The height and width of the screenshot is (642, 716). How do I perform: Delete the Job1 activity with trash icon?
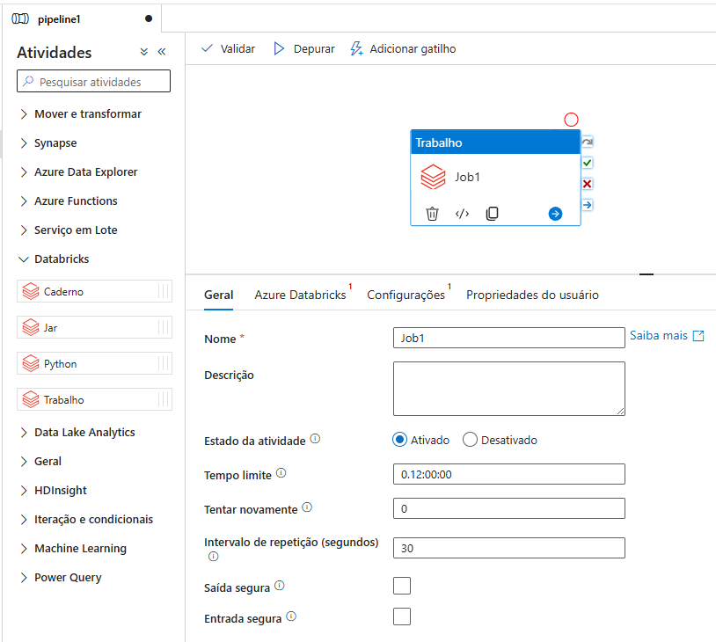click(x=432, y=213)
